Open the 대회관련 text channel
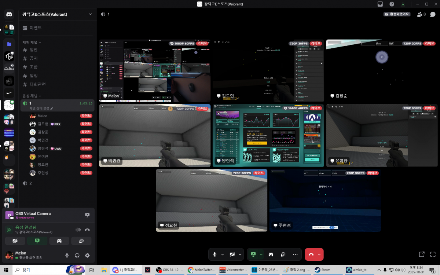This screenshot has width=440, height=275. 38,84
